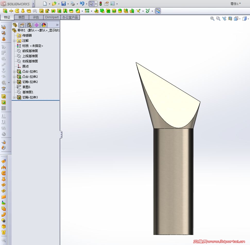
Task: Select the 原点 origin item
Action: [x=23, y=66]
